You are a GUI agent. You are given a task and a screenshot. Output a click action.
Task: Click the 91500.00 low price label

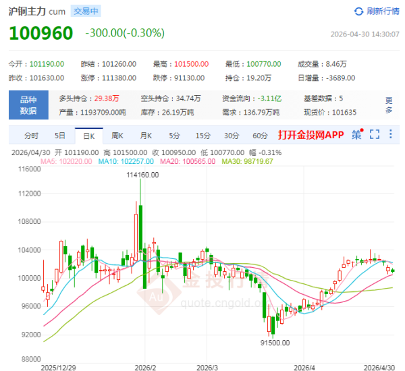275,343
